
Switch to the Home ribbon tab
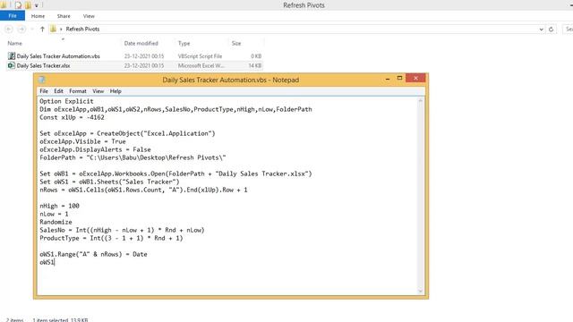pos(38,16)
